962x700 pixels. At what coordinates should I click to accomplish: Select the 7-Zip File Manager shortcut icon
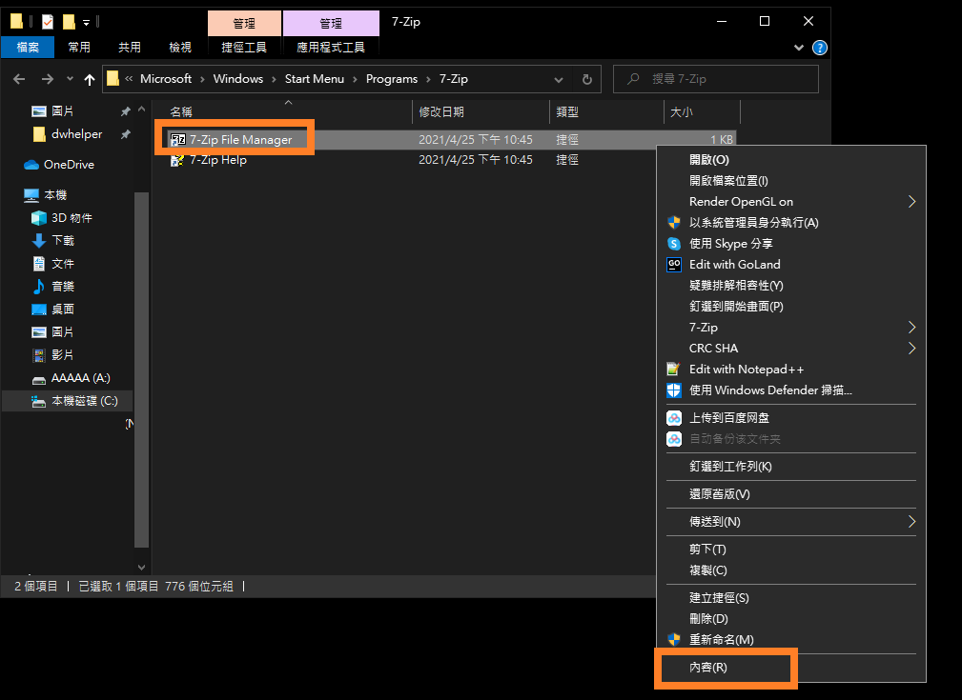pyautogui.click(x=177, y=140)
